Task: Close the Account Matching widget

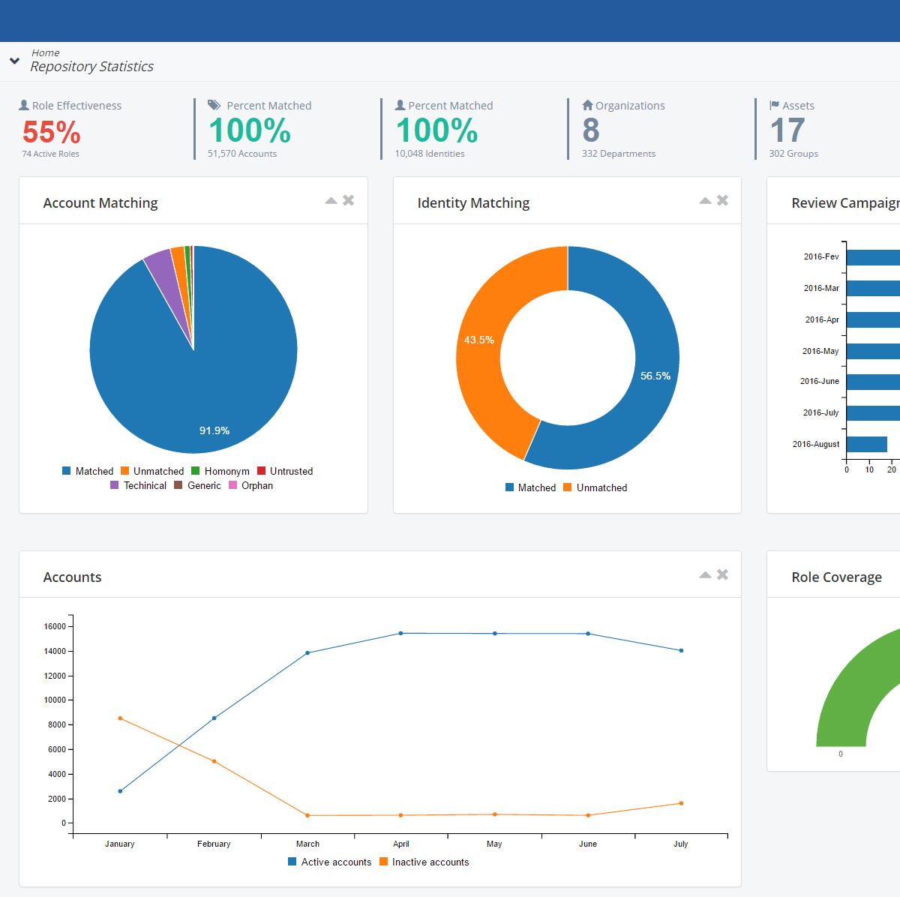Action: pyautogui.click(x=347, y=200)
